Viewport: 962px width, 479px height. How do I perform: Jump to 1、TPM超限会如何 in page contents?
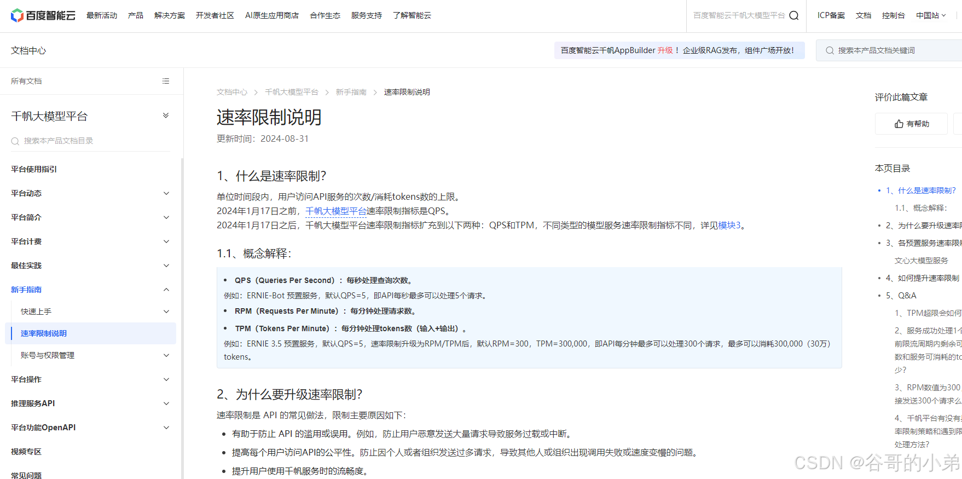tap(928, 313)
